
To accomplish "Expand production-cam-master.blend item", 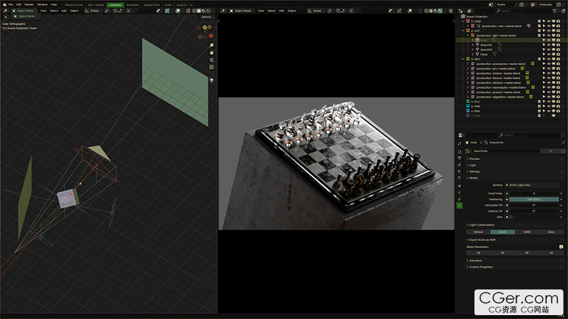I will [468, 26].
